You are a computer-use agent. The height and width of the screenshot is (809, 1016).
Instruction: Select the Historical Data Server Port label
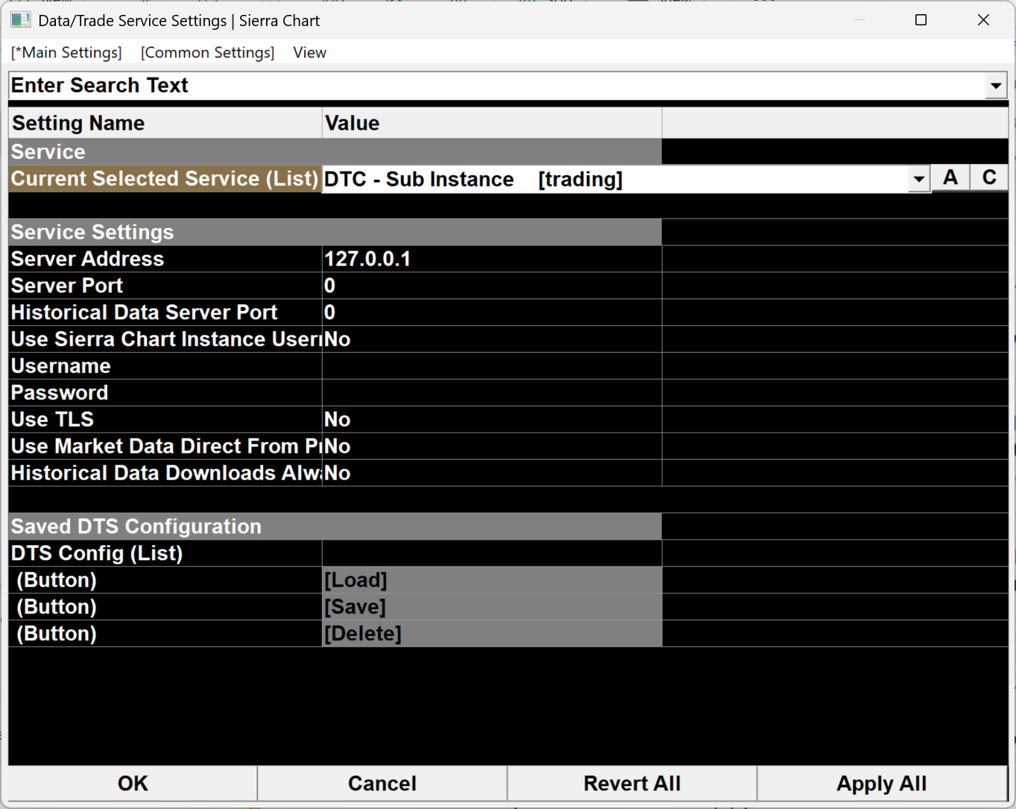click(165, 312)
